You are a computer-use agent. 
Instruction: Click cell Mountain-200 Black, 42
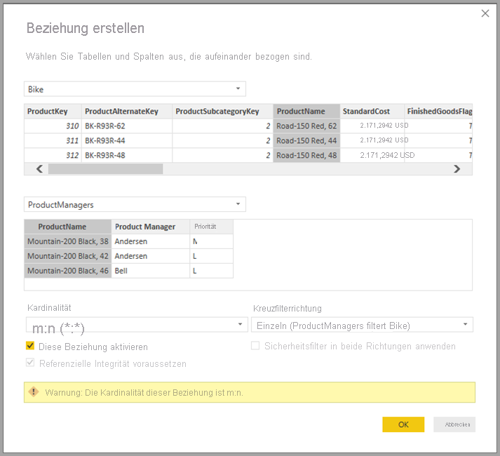[68, 256]
